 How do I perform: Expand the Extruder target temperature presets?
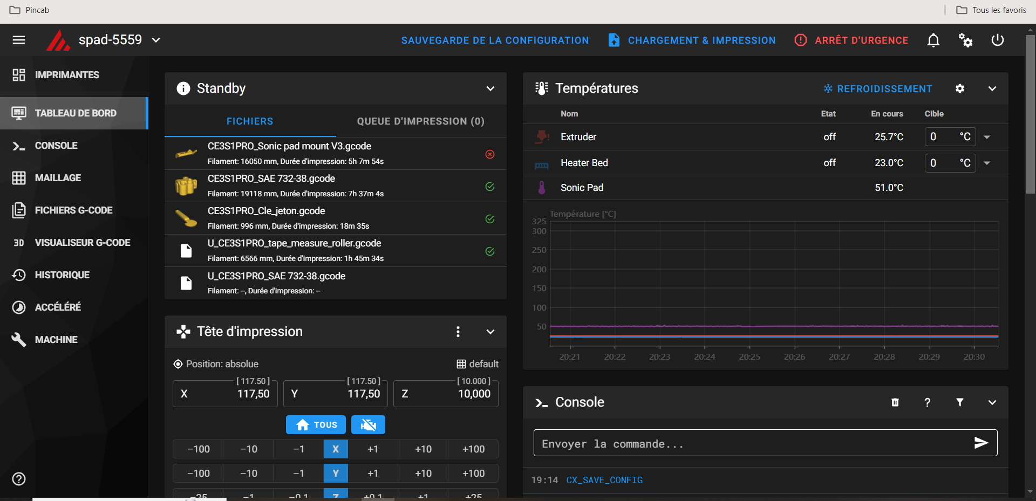coord(987,137)
